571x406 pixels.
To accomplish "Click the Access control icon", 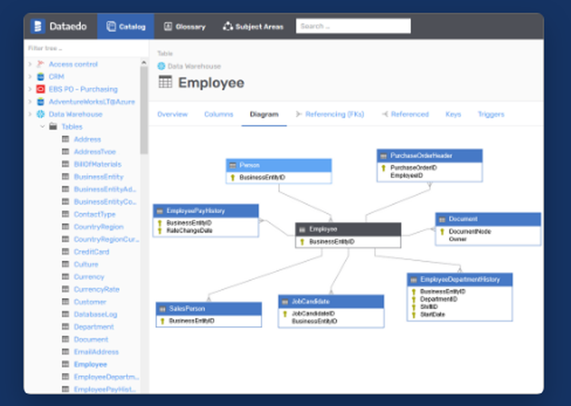I will [41, 64].
